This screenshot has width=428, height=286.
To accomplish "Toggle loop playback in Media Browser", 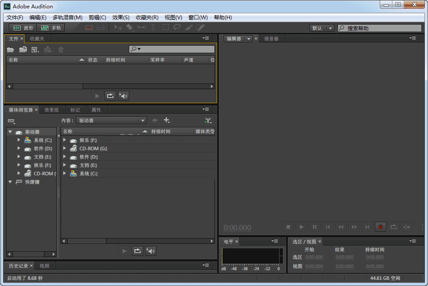I will [138, 251].
